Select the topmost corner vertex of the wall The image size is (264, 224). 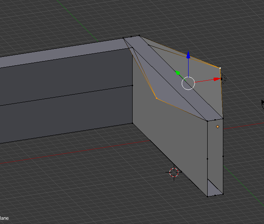click(x=139, y=36)
